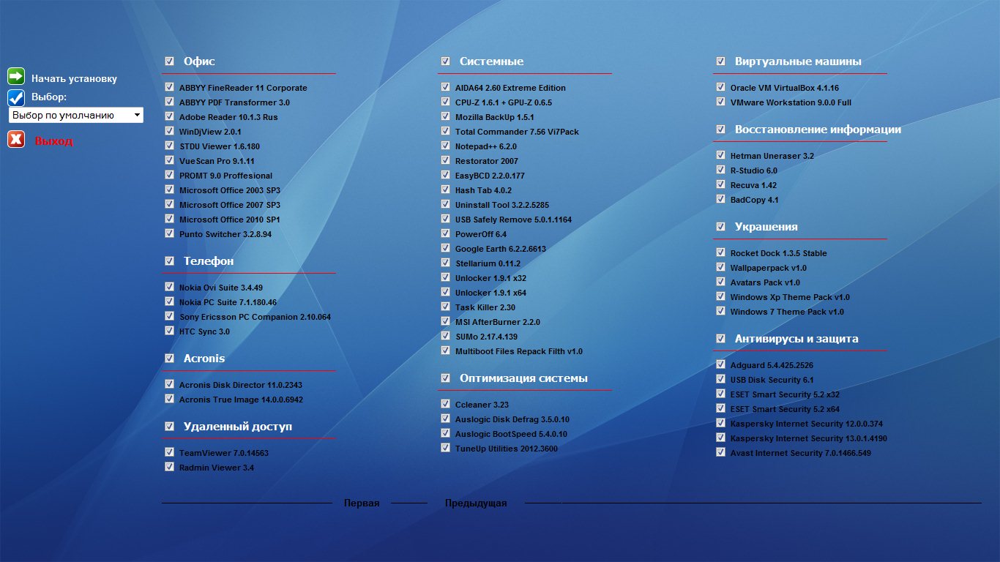Uncheck Ccleaner 3.23 item
Image resolution: width=1000 pixels, height=562 pixels.
pyautogui.click(x=446, y=405)
